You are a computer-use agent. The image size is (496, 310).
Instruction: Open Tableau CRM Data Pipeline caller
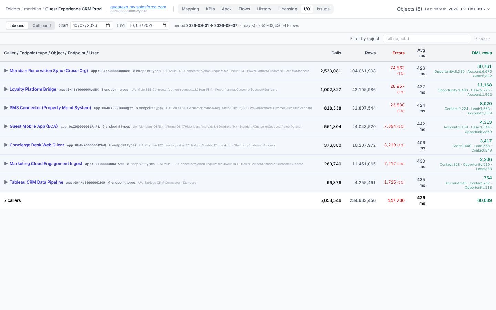click(x=37, y=182)
